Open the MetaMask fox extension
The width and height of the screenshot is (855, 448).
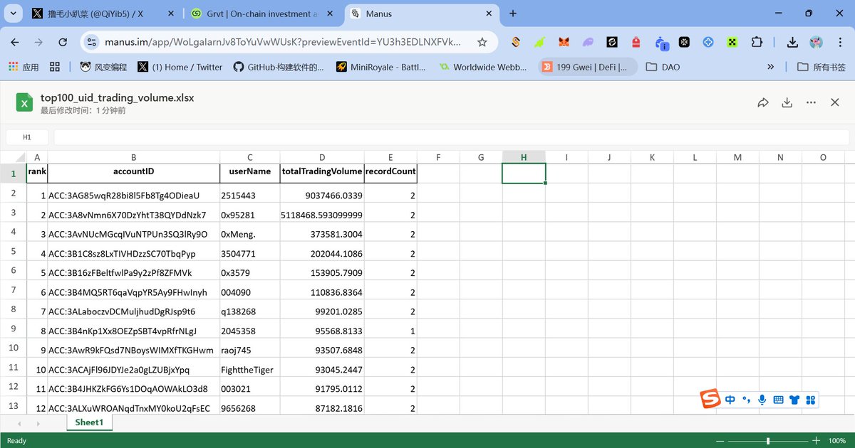[x=564, y=43]
